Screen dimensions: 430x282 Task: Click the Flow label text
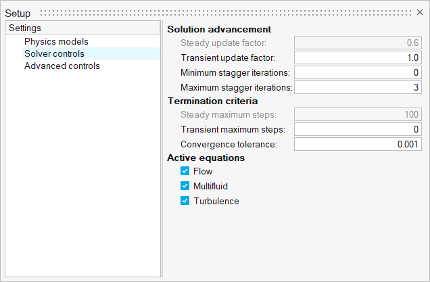[203, 171]
